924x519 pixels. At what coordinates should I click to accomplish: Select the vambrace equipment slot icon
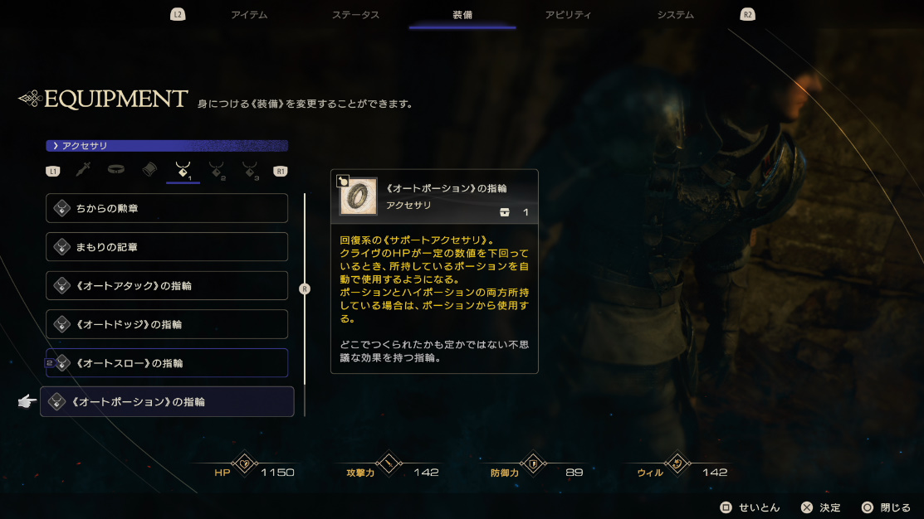coord(149,169)
